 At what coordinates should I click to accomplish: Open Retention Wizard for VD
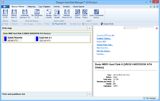[67, 14]
